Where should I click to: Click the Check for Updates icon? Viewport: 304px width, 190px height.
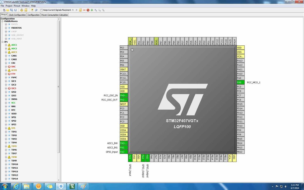(x=36, y=10)
